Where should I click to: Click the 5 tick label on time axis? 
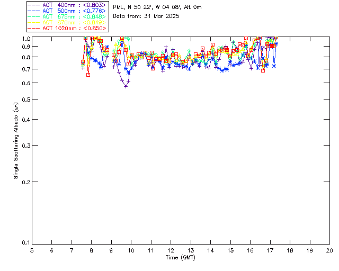click(x=32, y=250)
